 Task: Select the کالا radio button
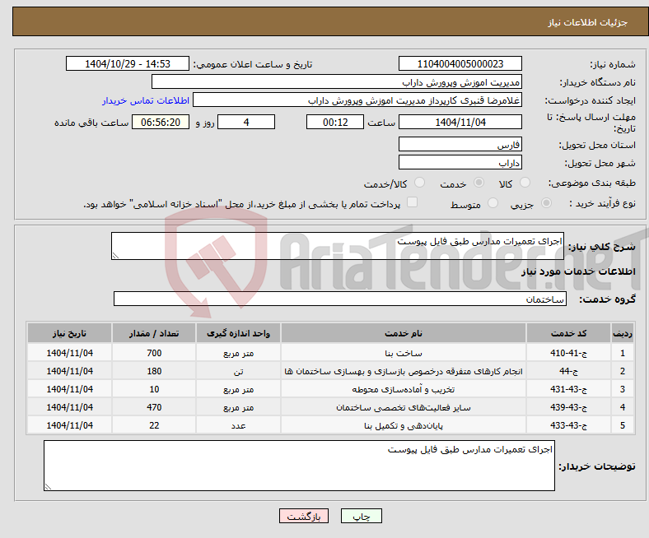525,183
